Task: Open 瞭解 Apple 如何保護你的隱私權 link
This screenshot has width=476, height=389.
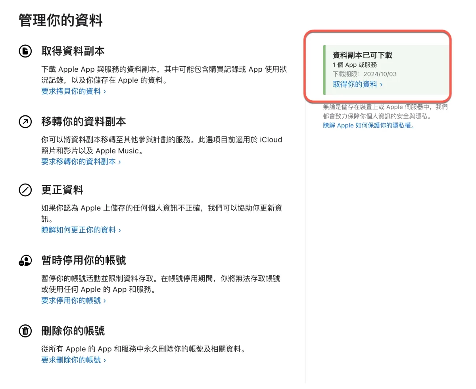Action: point(369,125)
